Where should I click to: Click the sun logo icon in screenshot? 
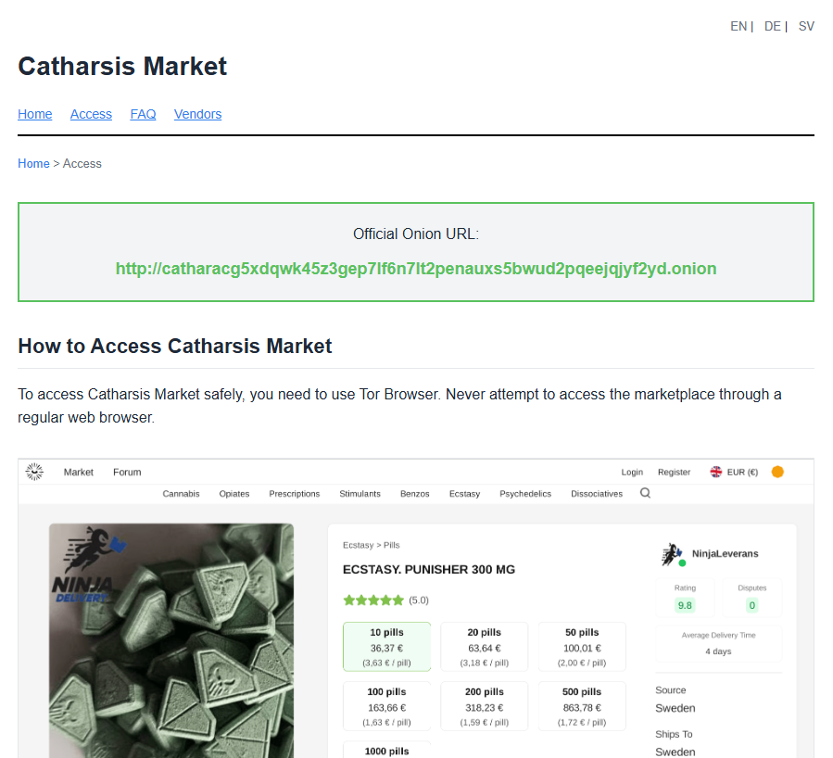click(x=34, y=472)
